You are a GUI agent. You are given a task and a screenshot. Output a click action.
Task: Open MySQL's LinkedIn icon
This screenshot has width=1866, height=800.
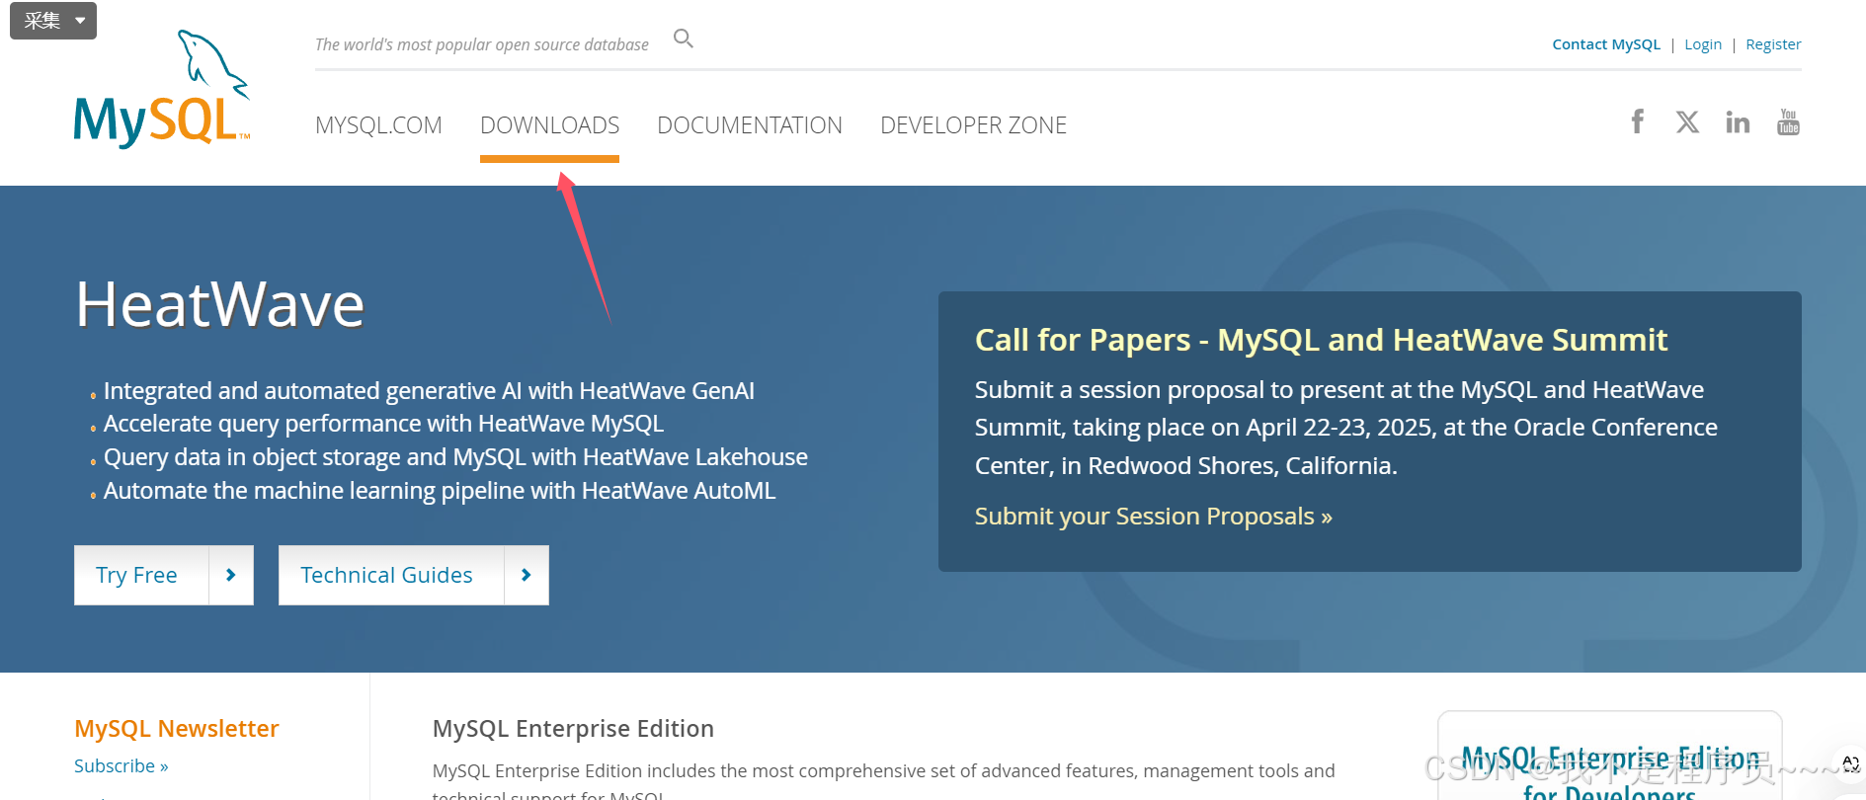[x=1738, y=121]
